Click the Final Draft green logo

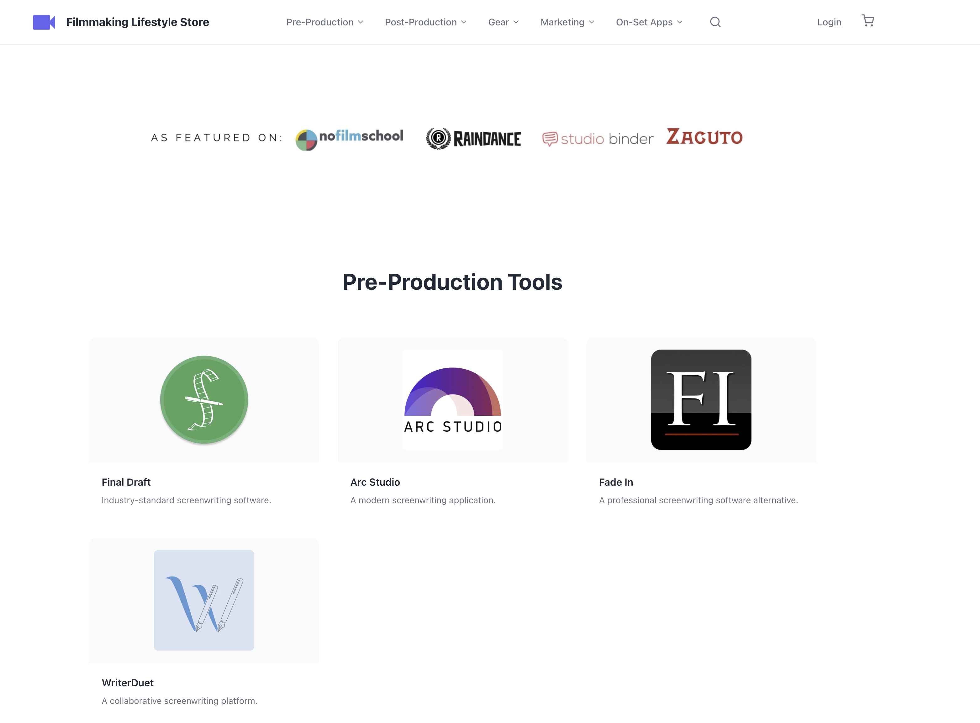click(x=204, y=399)
